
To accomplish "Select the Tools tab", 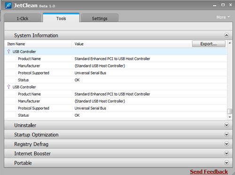I will click(x=61, y=18).
